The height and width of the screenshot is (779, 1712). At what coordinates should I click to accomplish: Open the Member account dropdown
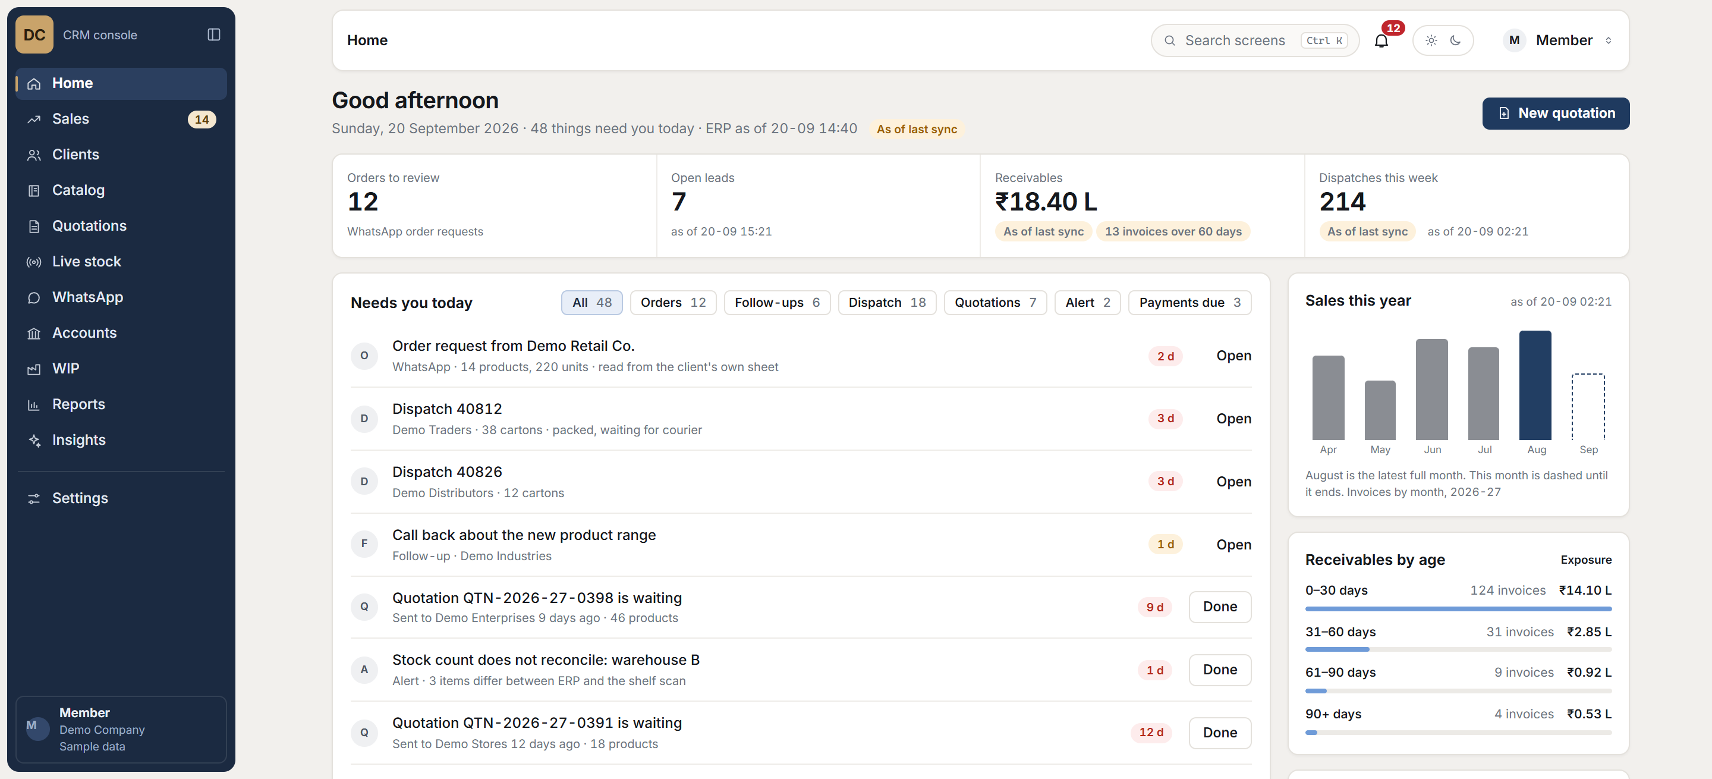(1559, 40)
